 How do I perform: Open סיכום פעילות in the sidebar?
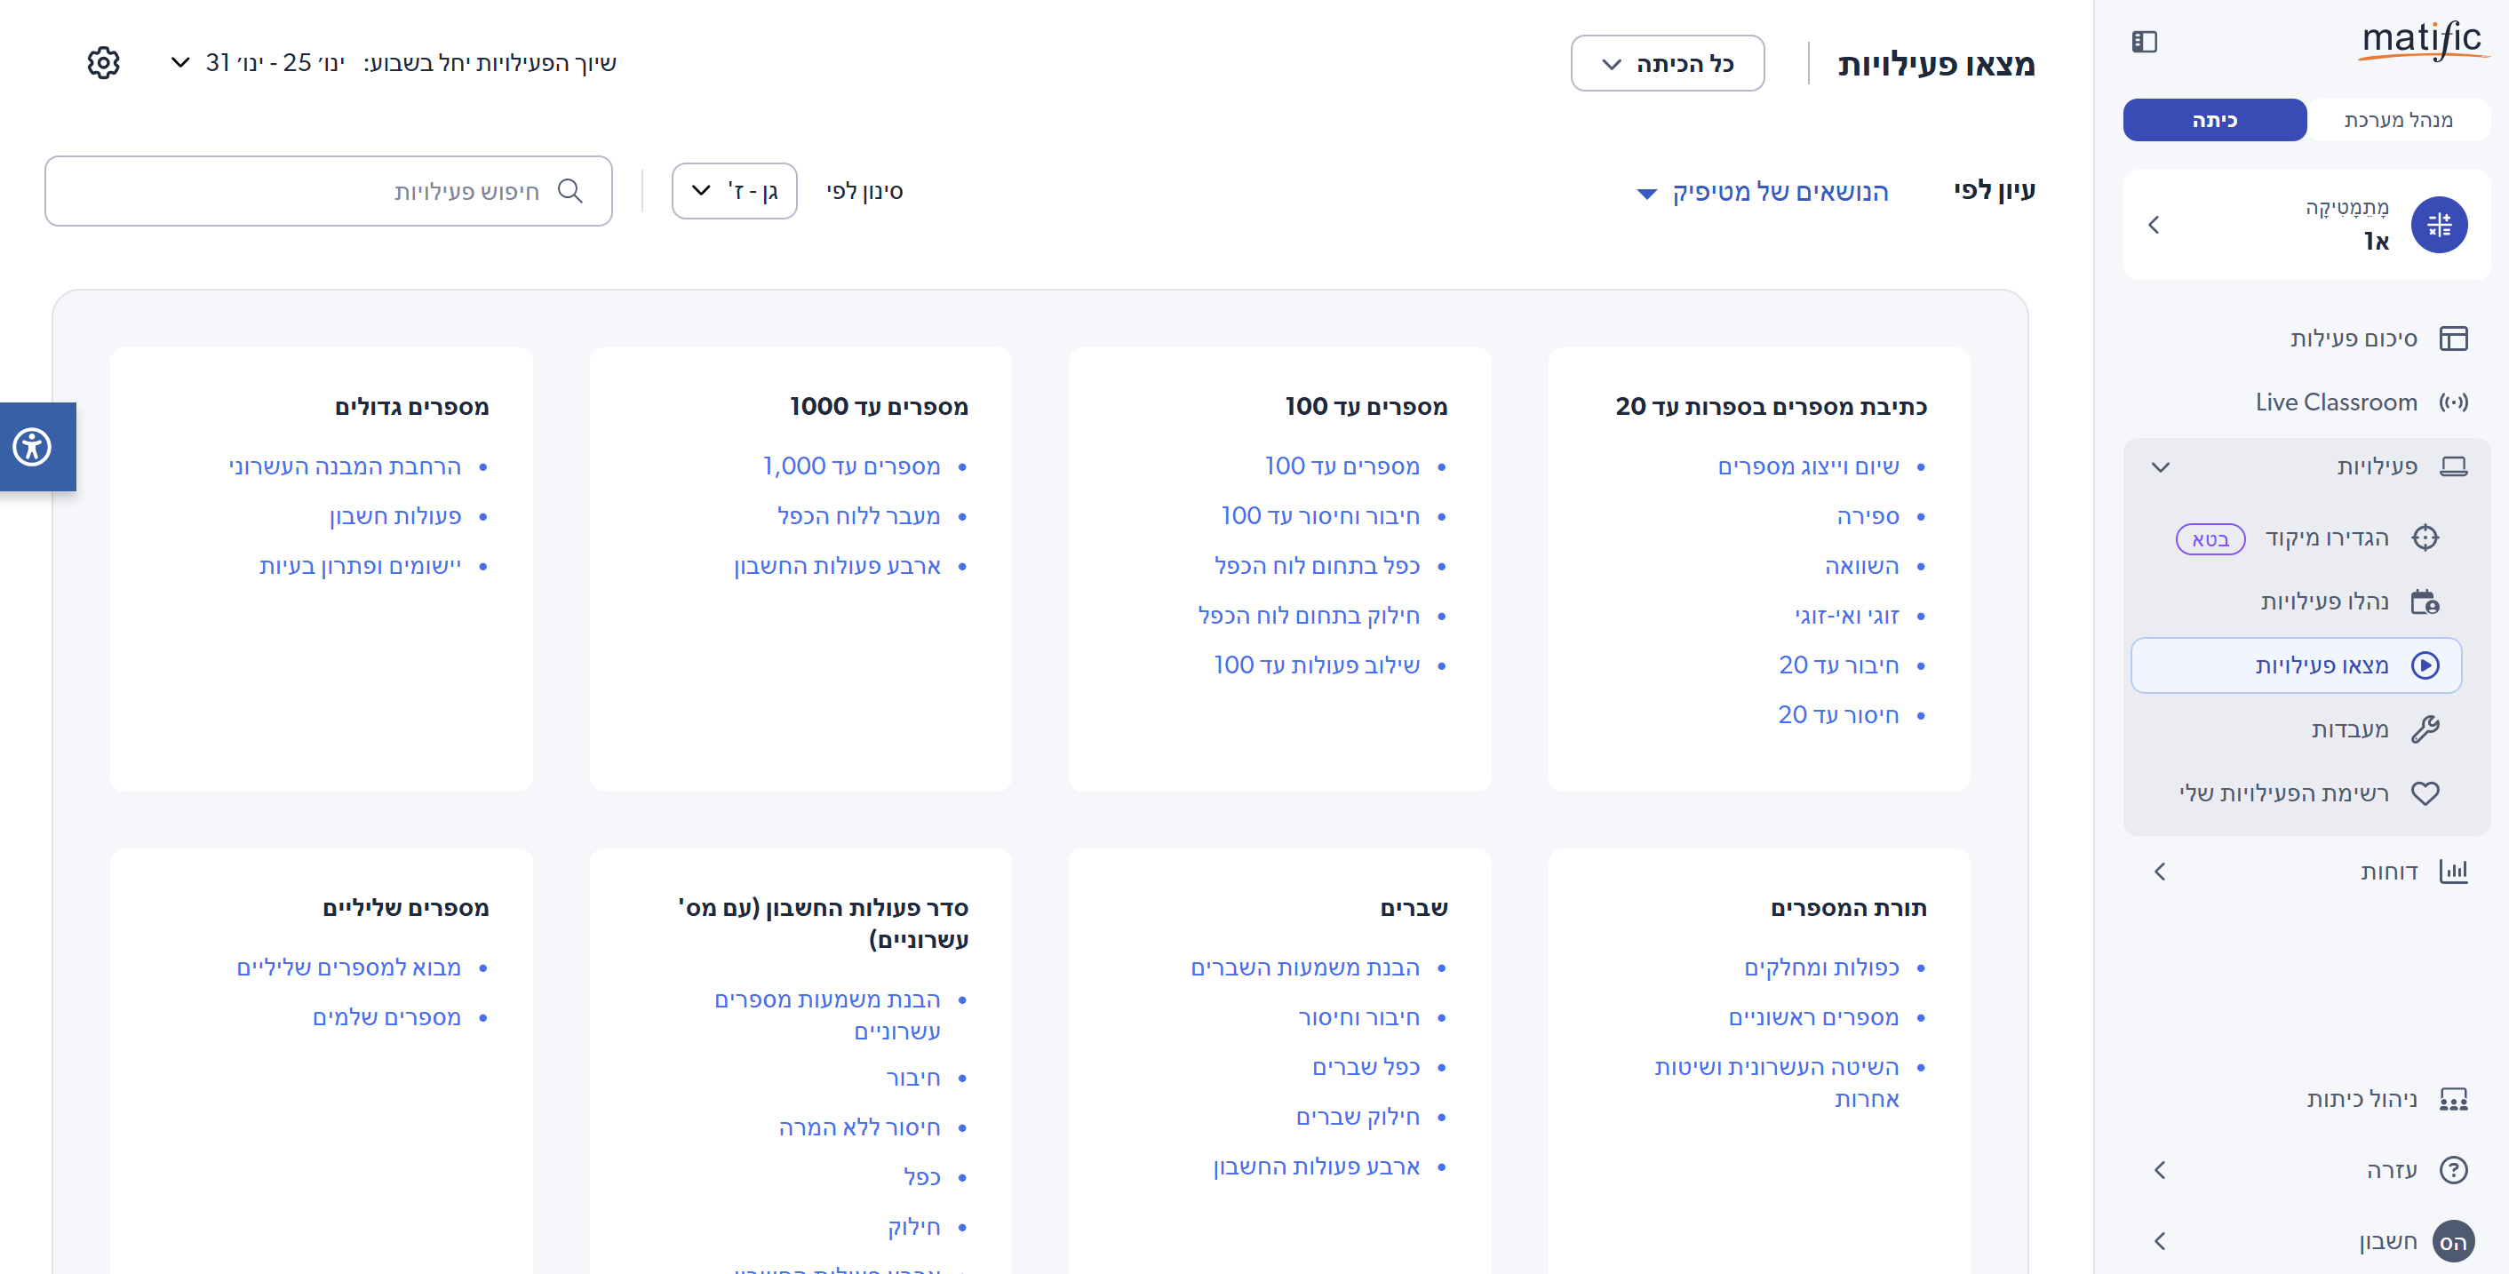tap(2353, 338)
